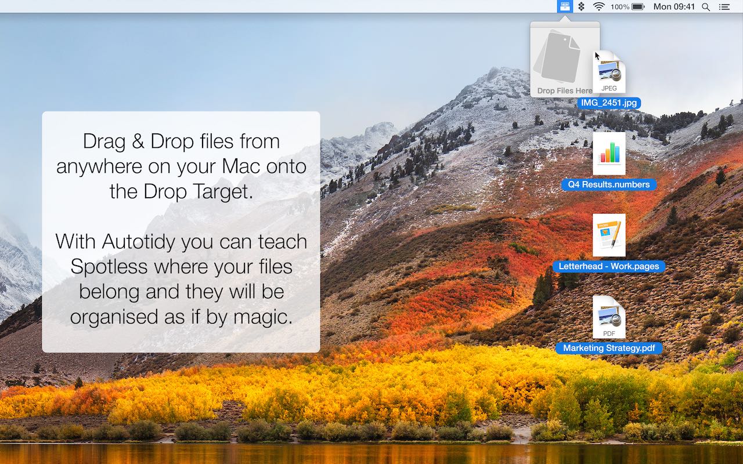Click the Drag & Drop instructions text panel
The height and width of the screenshot is (464, 743).
181,232
